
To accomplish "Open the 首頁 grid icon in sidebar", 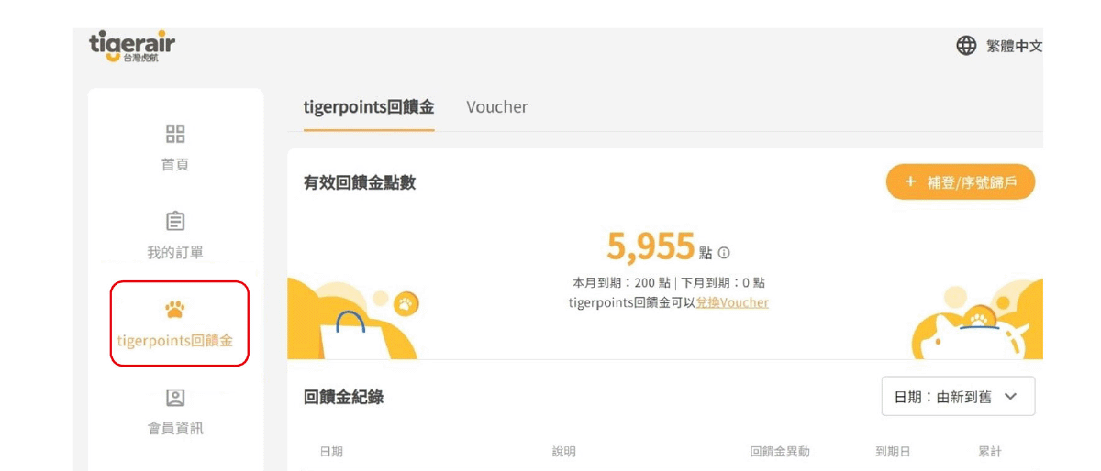I will click(175, 134).
